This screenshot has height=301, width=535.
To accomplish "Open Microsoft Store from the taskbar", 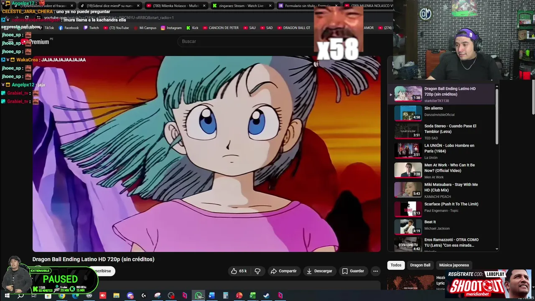I will [x=48, y=296].
